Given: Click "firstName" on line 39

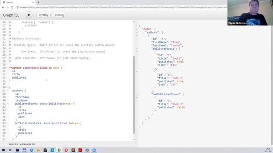Looking at the screenshot, I should pyautogui.click(x=22, y=97).
